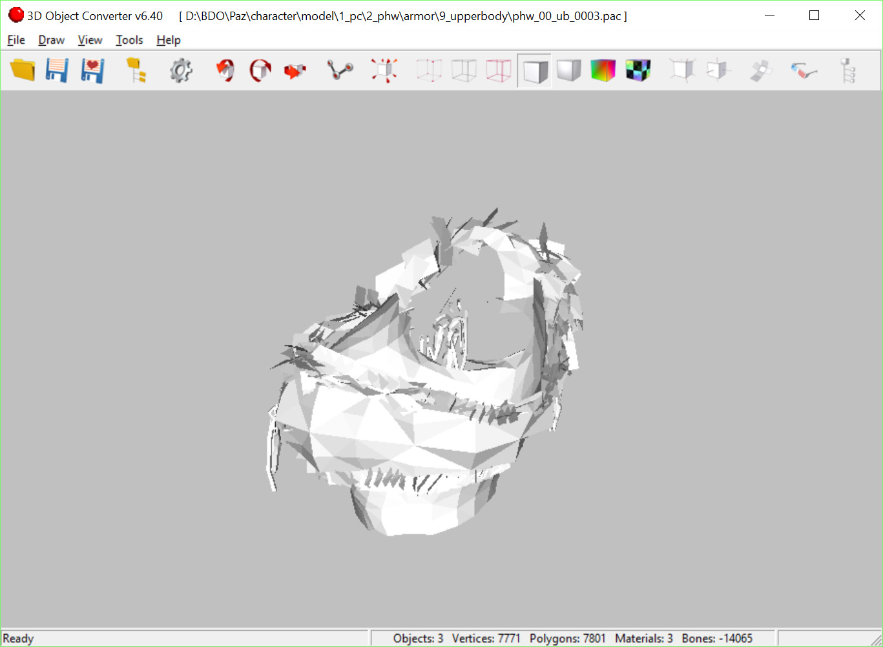Toggle points display mode with dotted cube
Image resolution: width=883 pixels, height=647 pixels.
click(429, 70)
